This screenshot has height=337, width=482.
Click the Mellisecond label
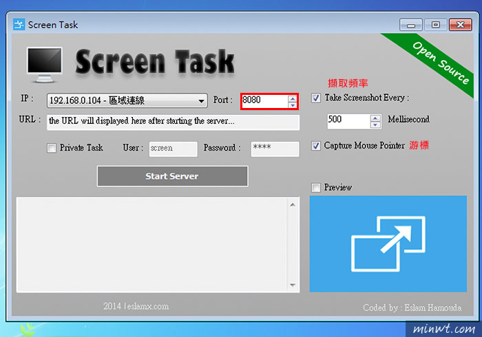pyautogui.click(x=408, y=119)
